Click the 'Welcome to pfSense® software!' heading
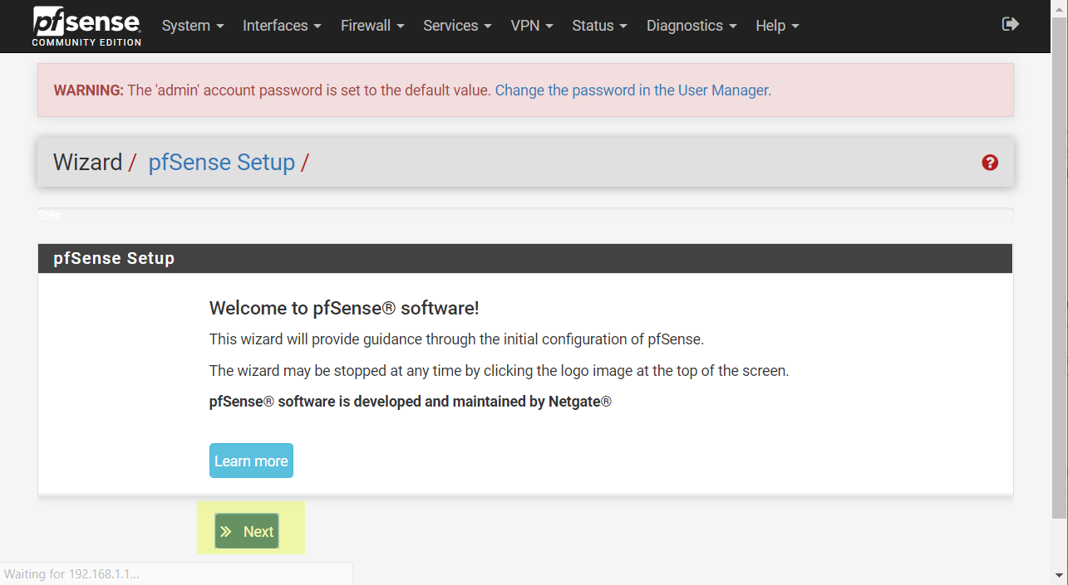 click(x=344, y=309)
